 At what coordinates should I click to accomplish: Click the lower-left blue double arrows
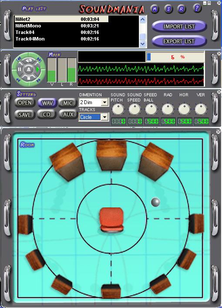point(18,80)
